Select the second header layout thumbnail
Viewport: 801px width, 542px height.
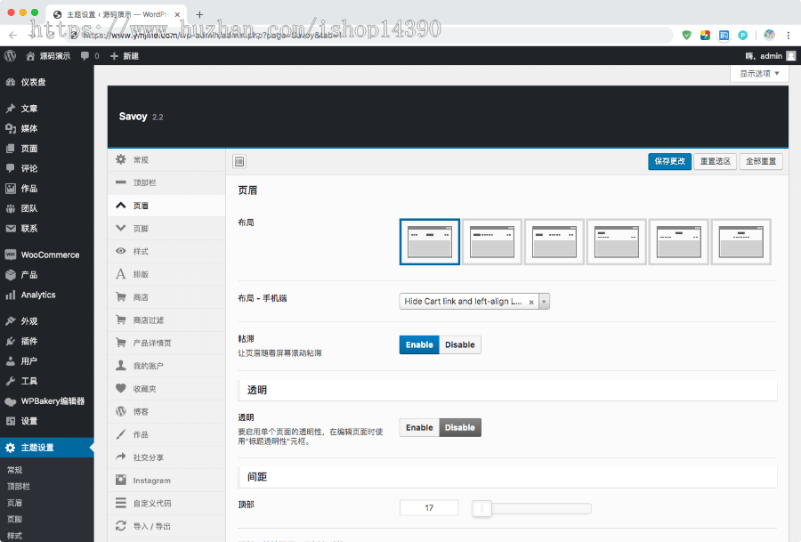point(492,242)
